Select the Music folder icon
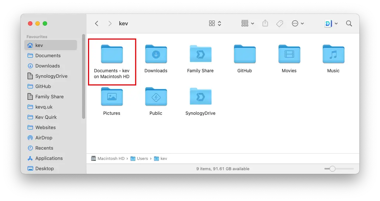The height and width of the screenshot is (201, 380). coord(333,55)
